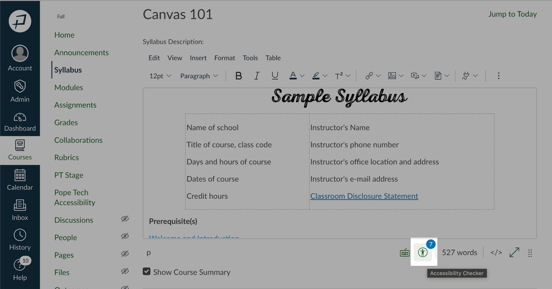Apply text color with the A icon
552x289 pixels.
293,76
